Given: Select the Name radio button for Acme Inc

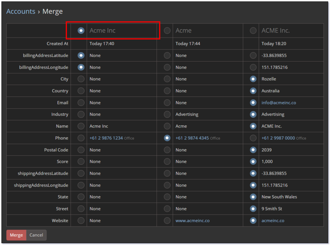Looking at the screenshot, I should tap(81, 126).
